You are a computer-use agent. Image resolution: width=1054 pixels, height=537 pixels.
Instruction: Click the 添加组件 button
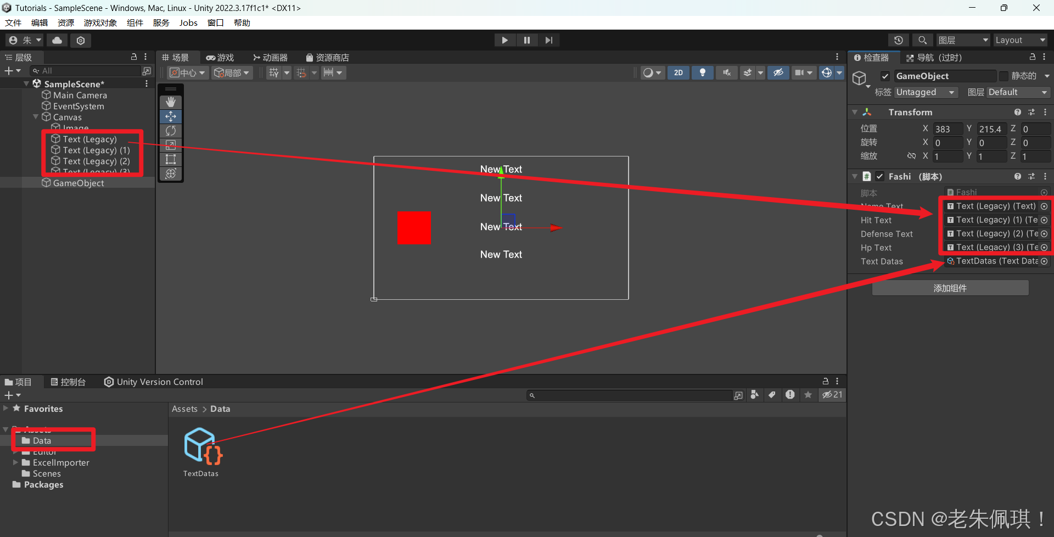pyautogui.click(x=950, y=288)
